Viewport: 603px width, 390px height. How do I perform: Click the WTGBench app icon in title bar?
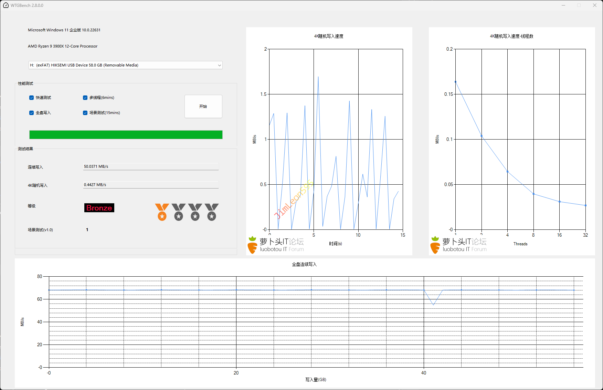pyautogui.click(x=6, y=5)
